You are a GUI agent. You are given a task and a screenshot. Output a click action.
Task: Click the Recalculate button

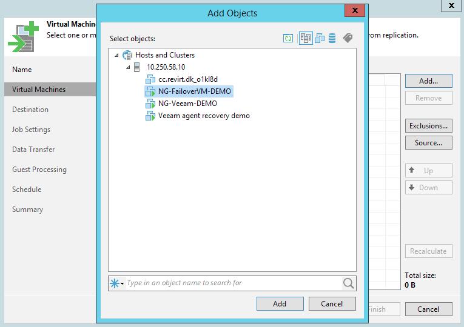point(428,251)
